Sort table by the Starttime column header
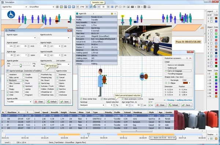This screenshot has height=145, width=220. tap(12, 112)
